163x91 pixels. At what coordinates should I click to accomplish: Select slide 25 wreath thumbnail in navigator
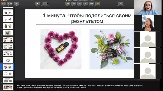8,60
